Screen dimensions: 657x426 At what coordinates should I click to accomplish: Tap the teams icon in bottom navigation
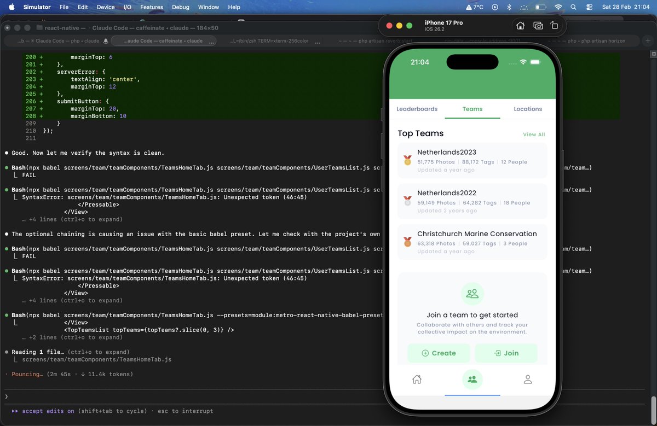pyautogui.click(x=472, y=379)
